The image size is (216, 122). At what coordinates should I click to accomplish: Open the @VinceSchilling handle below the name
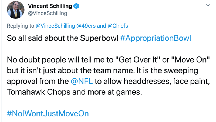[x=48, y=13]
